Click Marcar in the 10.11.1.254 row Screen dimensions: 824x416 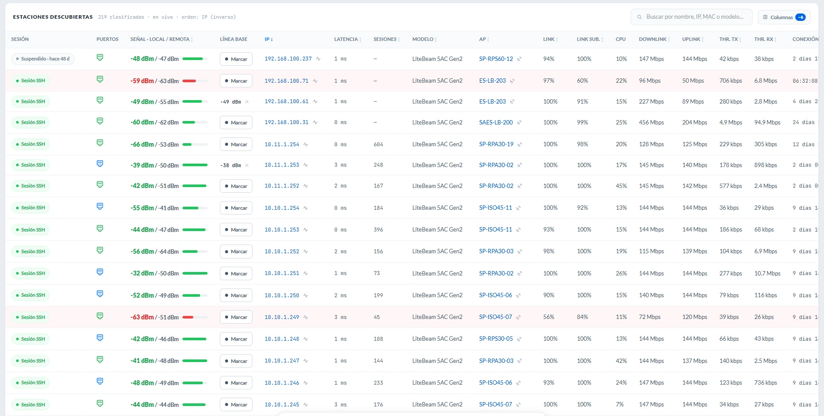click(x=236, y=144)
